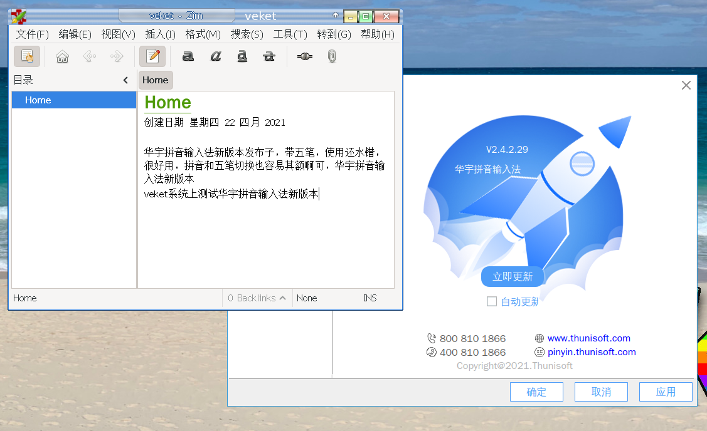This screenshot has width=707, height=431.
Task: Click None in the status bar
Action: (x=307, y=298)
